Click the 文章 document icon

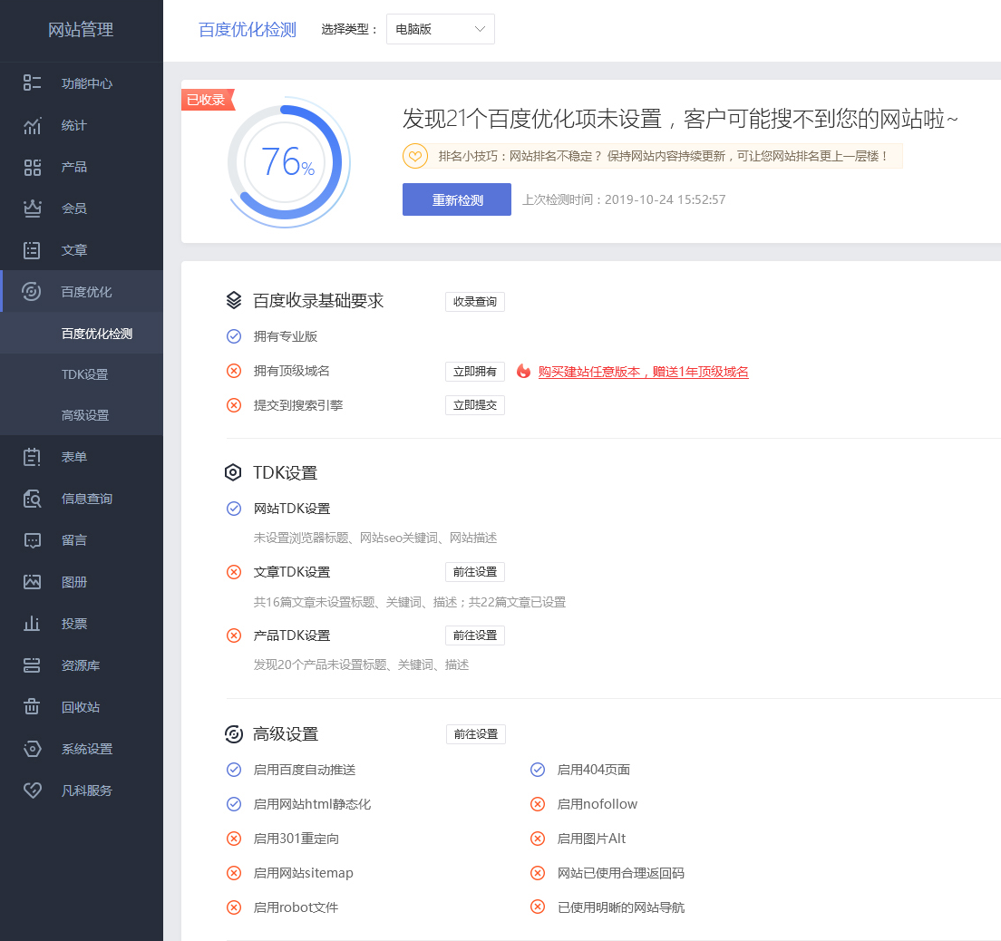(32, 250)
